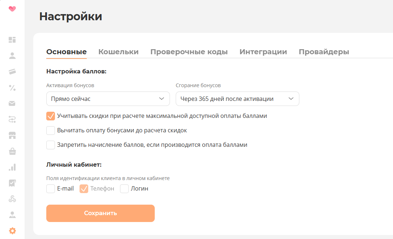Open the bar chart analytics icon
The height and width of the screenshot is (239, 393).
pos(12,167)
